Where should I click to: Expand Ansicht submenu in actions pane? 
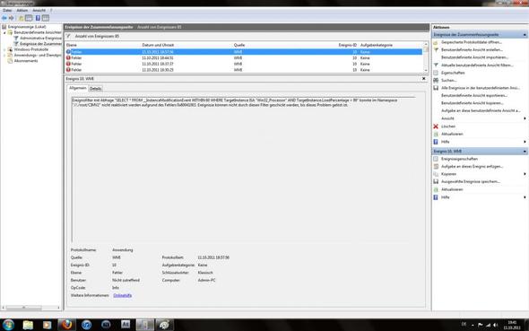click(525, 118)
